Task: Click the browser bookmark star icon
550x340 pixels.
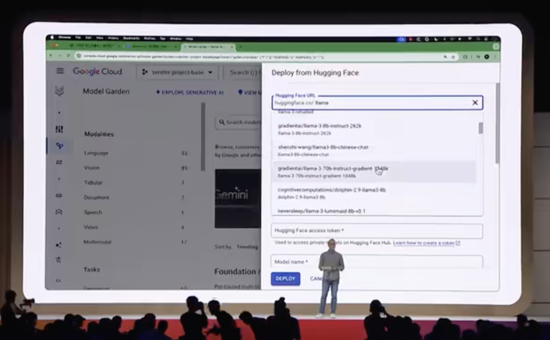Action: pyautogui.click(x=453, y=57)
